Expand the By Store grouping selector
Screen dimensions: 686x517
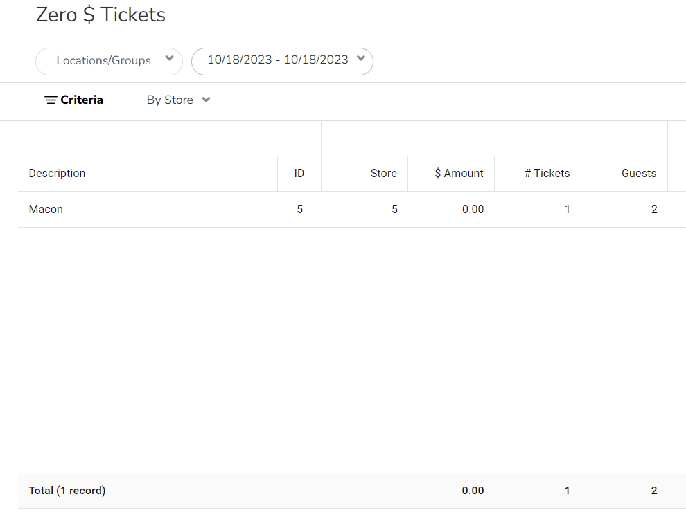pyautogui.click(x=170, y=100)
